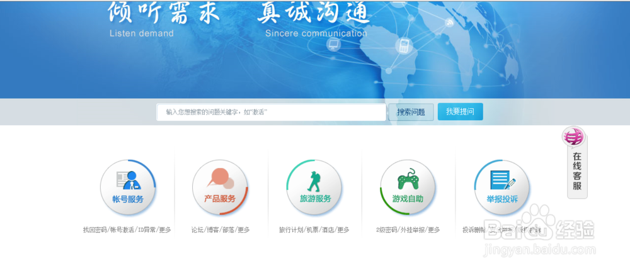Image resolution: width=630 pixels, height=271 pixels.
Task: Open the 帐号服务 account service icon
Action: pyautogui.click(x=128, y=187)
